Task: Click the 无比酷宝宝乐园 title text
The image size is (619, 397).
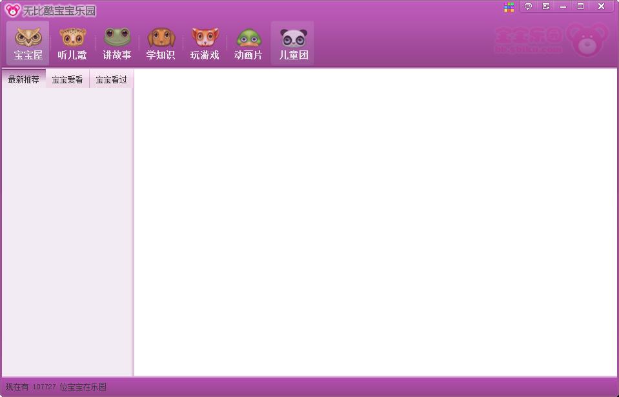Action: 59,11
